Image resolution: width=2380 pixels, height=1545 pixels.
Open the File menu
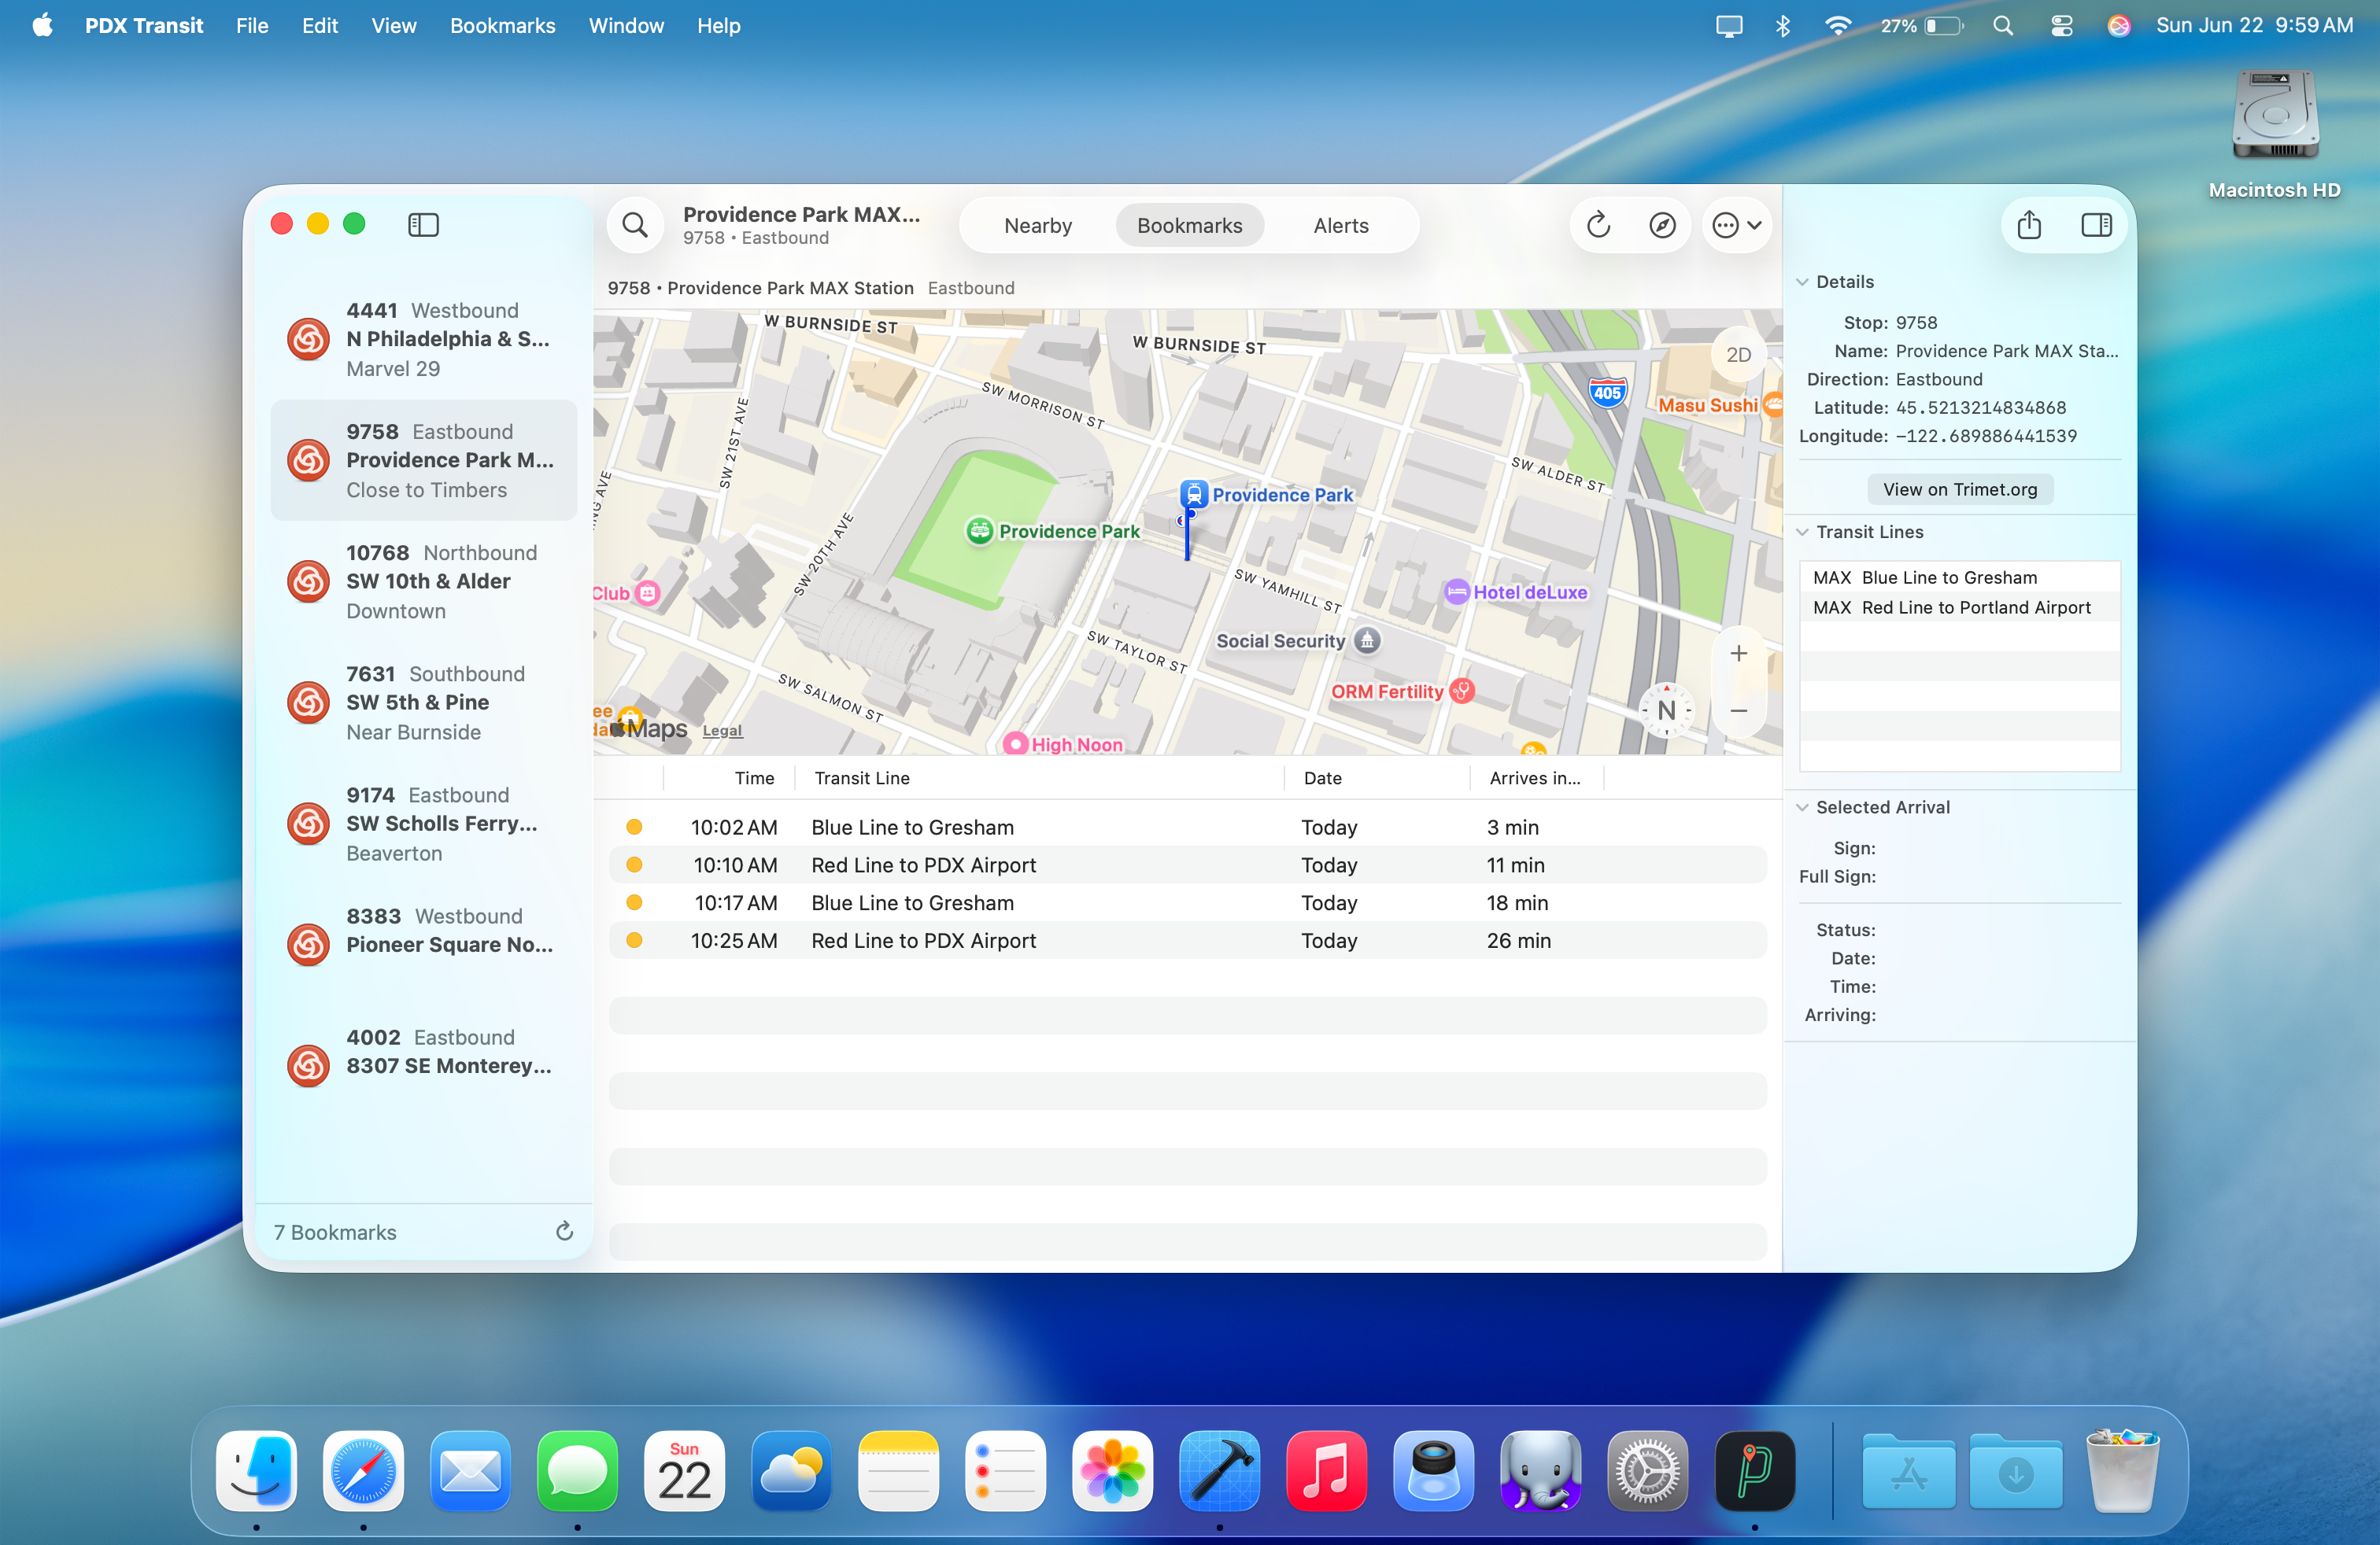click(x=252, y=26)
